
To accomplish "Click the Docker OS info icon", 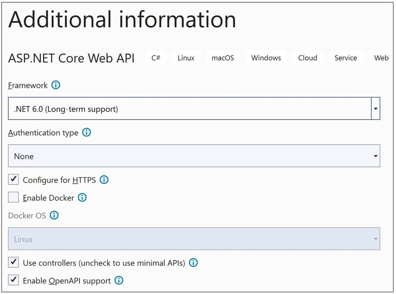I will 54,215.
